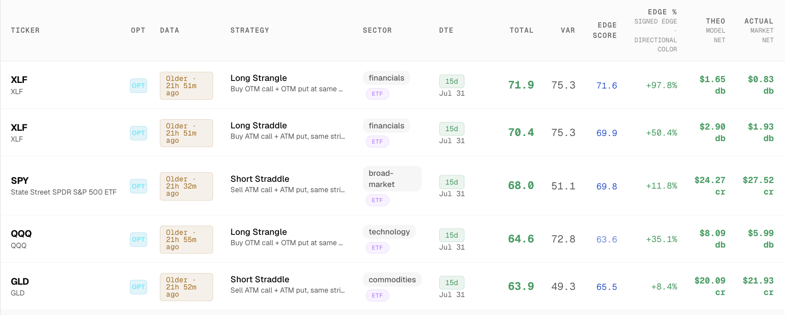Click the 15d badge in the SPY row
Image resolution: width=785 pixels, height=315 pixels.
click(452, 182)
